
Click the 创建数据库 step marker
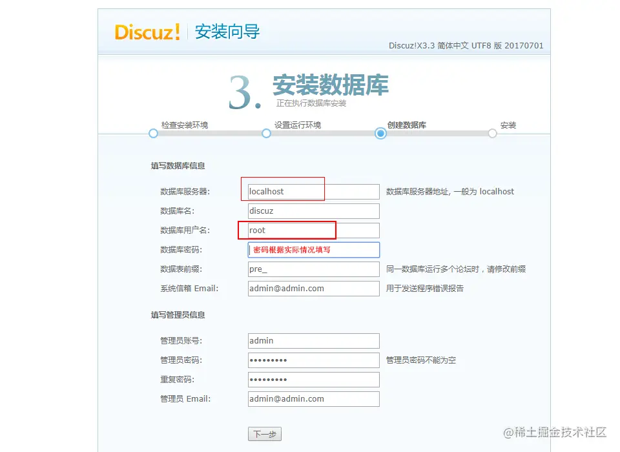coord(380,133)
